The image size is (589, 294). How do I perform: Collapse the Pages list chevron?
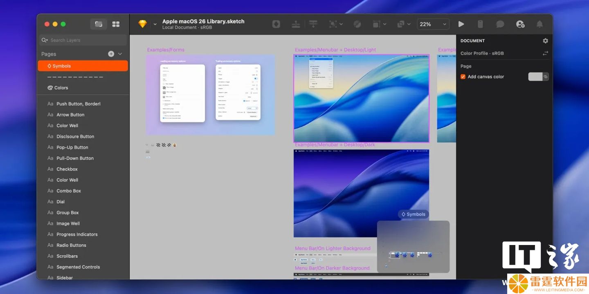pos(120,54)
